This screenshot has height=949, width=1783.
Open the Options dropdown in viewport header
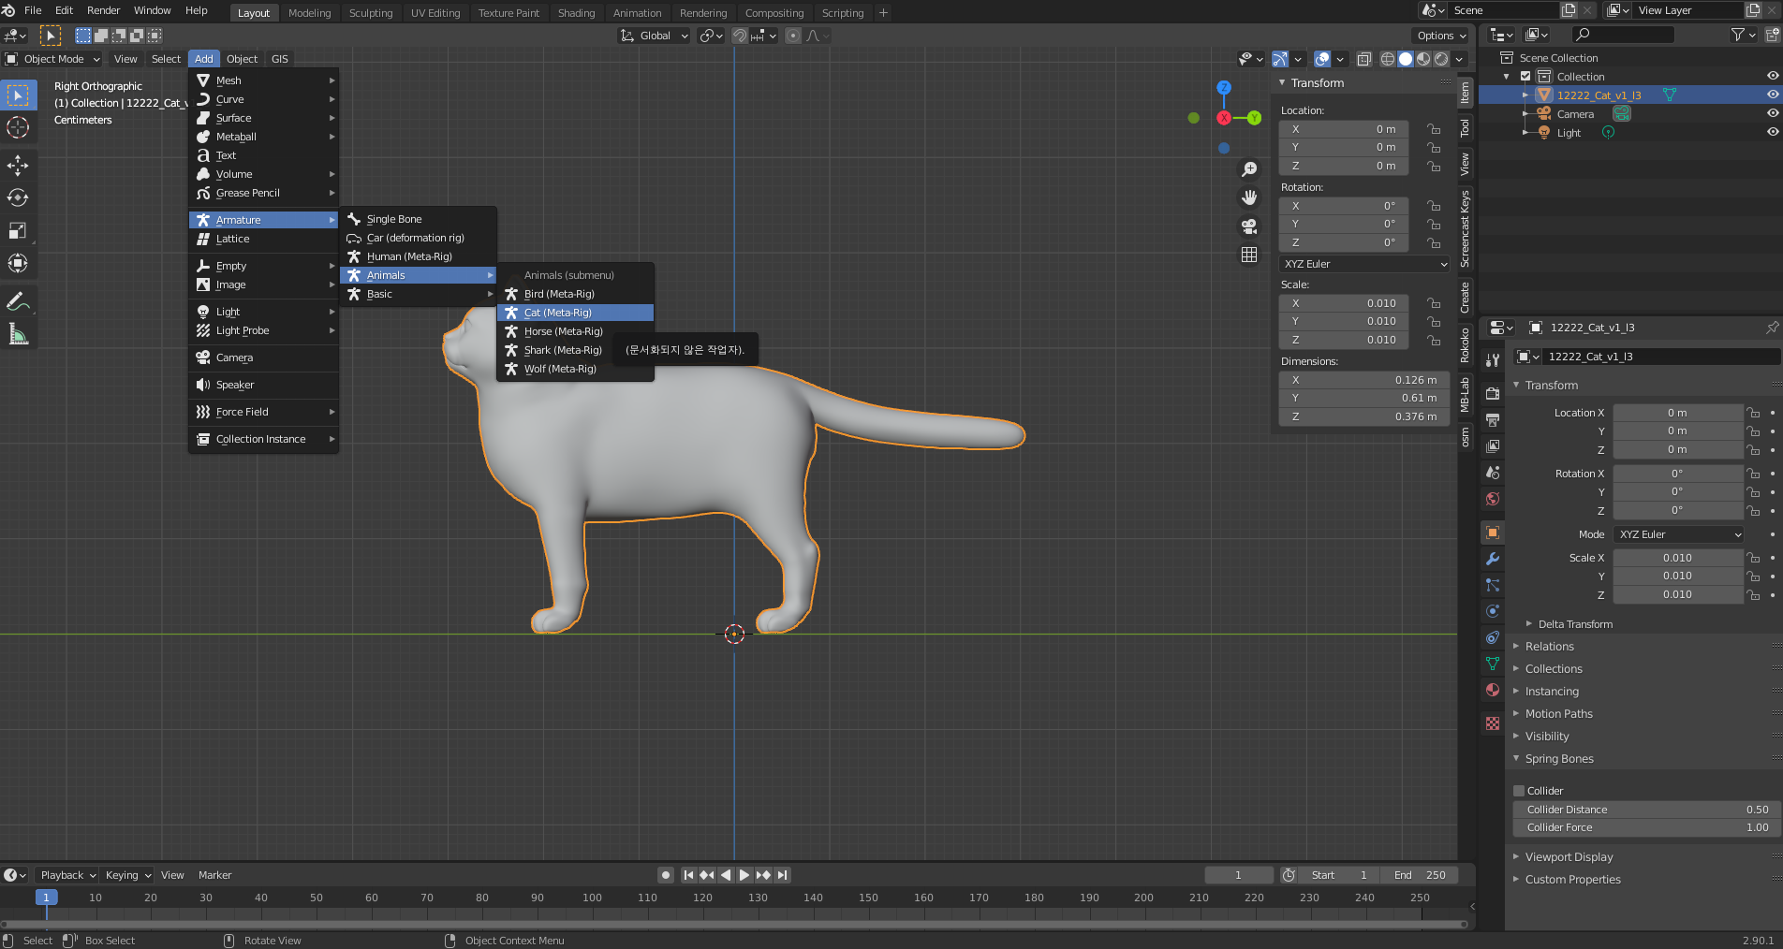pyautogui.click(x=1441, y=36)
